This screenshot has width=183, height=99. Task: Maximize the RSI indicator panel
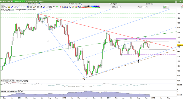(x=25, y=81)
